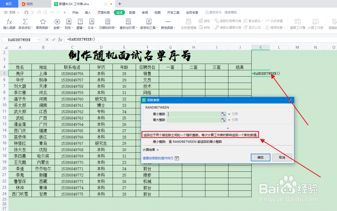The width and height of the screenshot is (337, 211).
Task: Switch to the 数据 ribbon tab
Action: click(132, 12)
